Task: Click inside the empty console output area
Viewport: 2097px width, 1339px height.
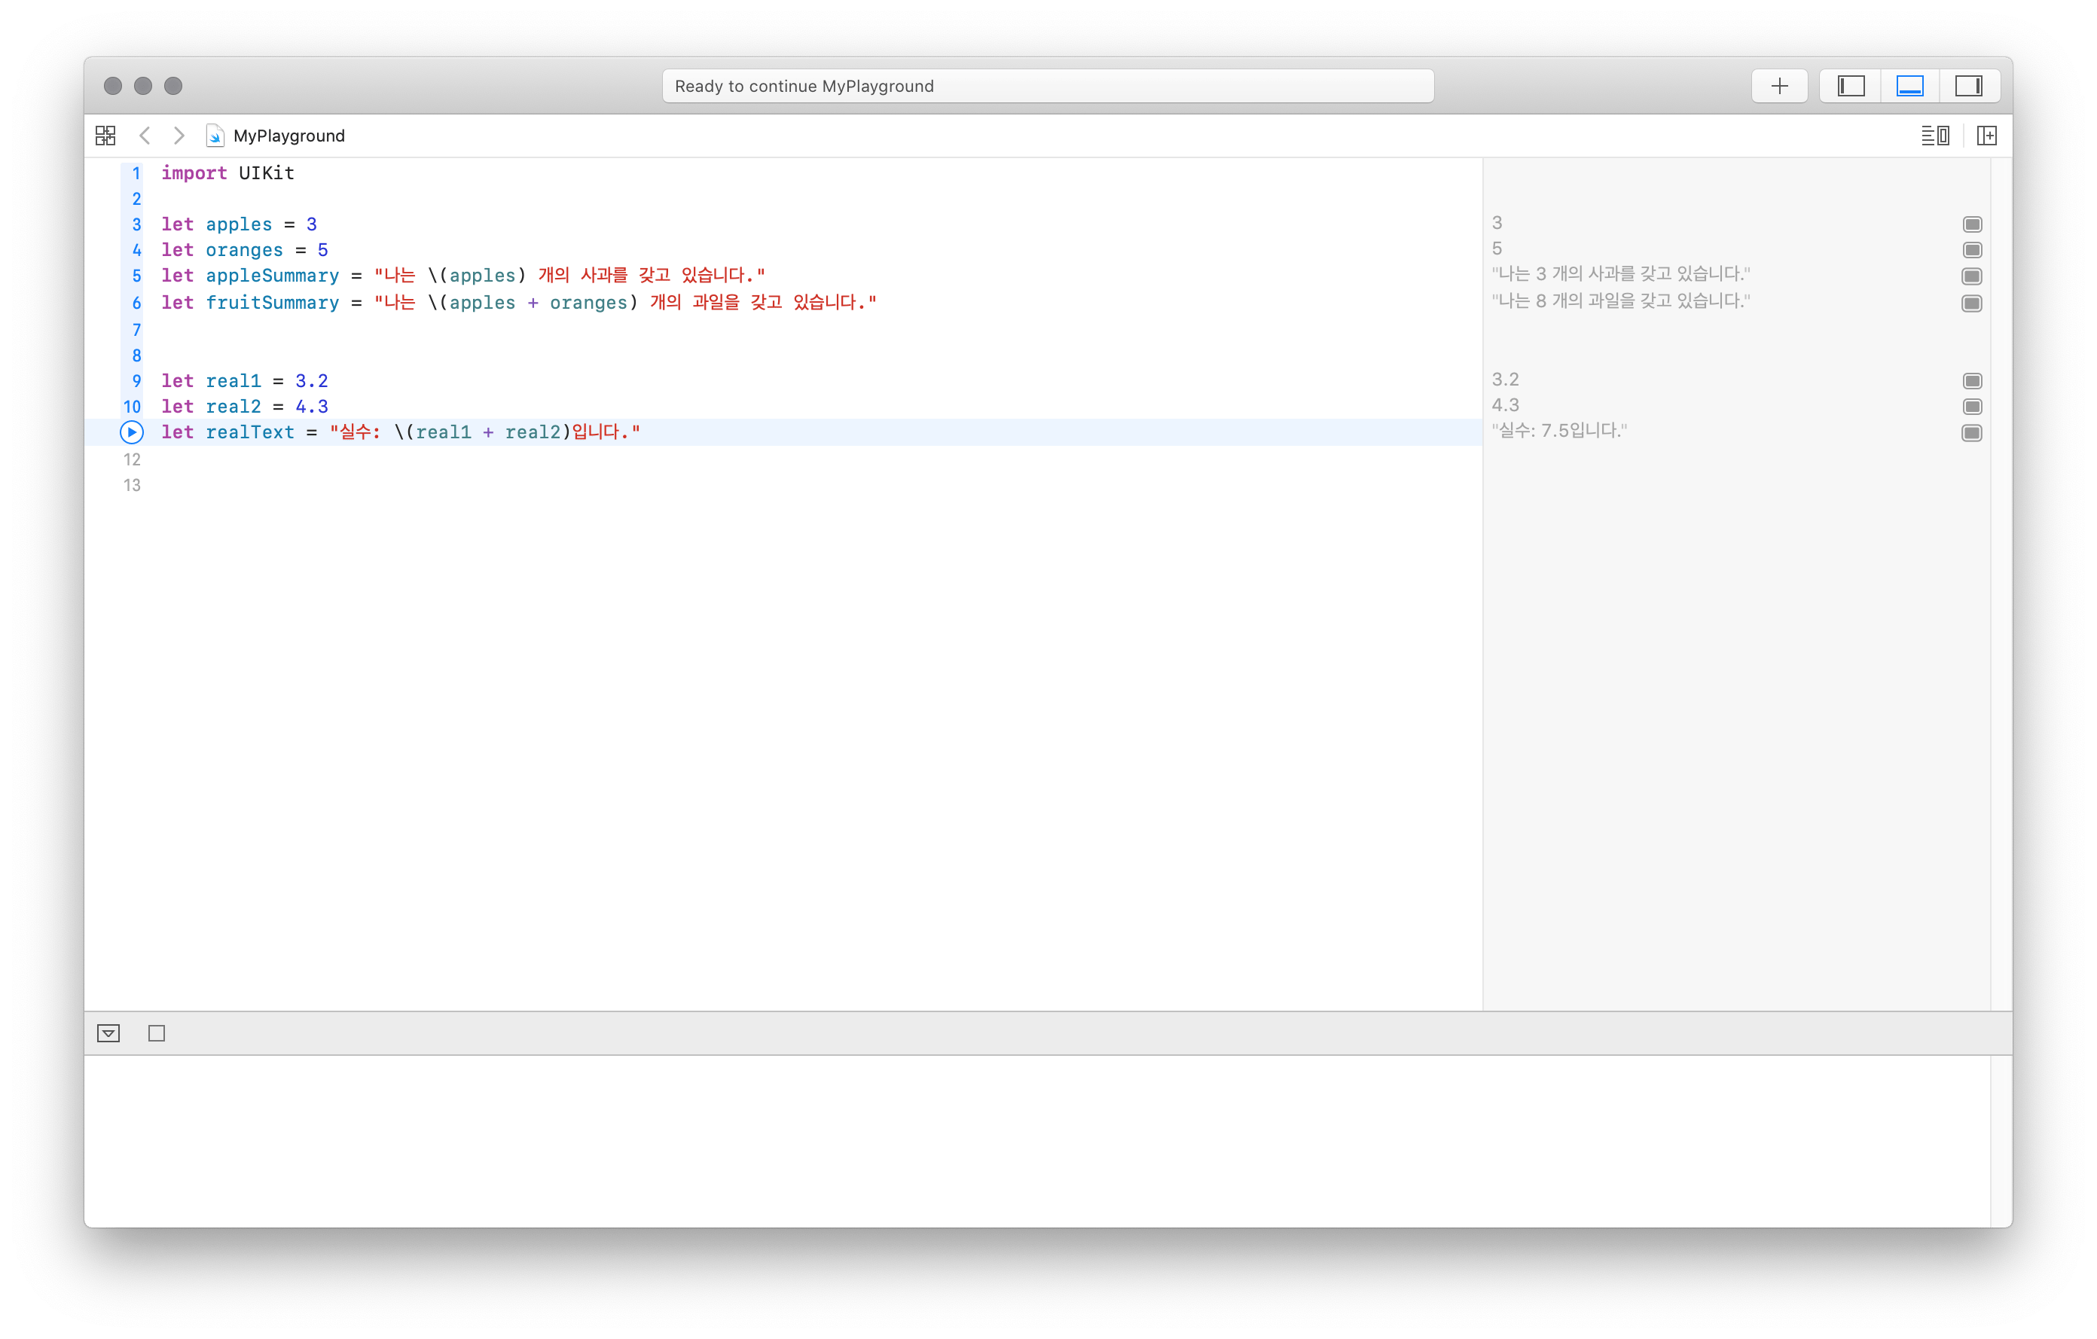Action: [x=1036, y=1140]
